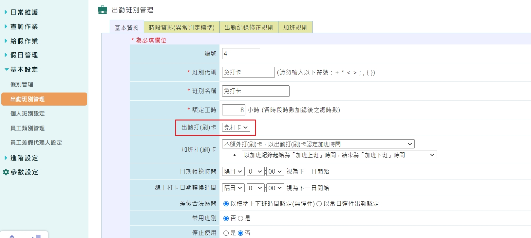Image resolution: width=531 pixels, height=238 pixels.
Task: Click the 班別代碼 input field
Action: coord(248,72)
